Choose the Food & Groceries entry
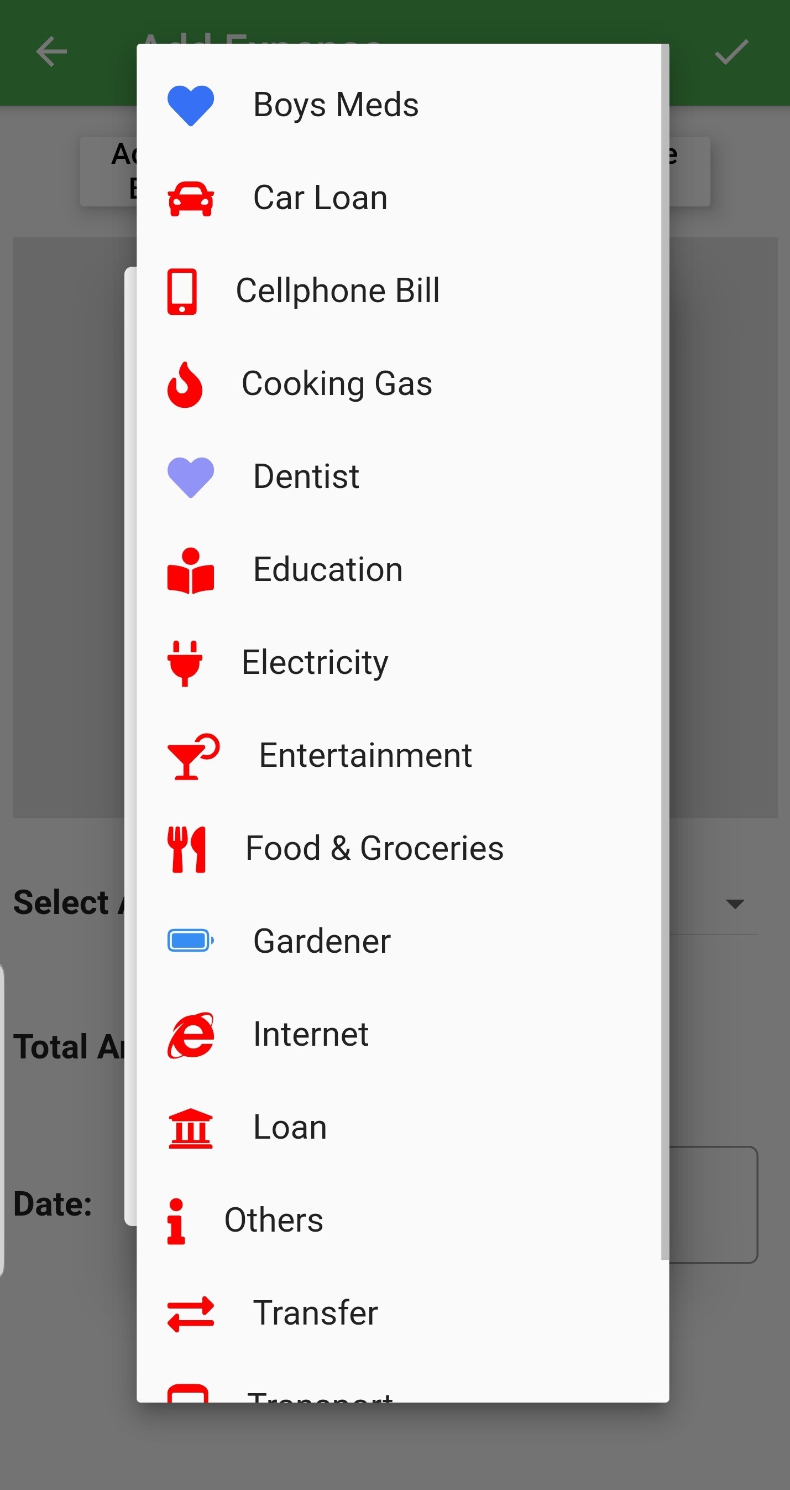Image resolution: width=790 pixels, height=1490 pixels. click(x=374, y=849)
